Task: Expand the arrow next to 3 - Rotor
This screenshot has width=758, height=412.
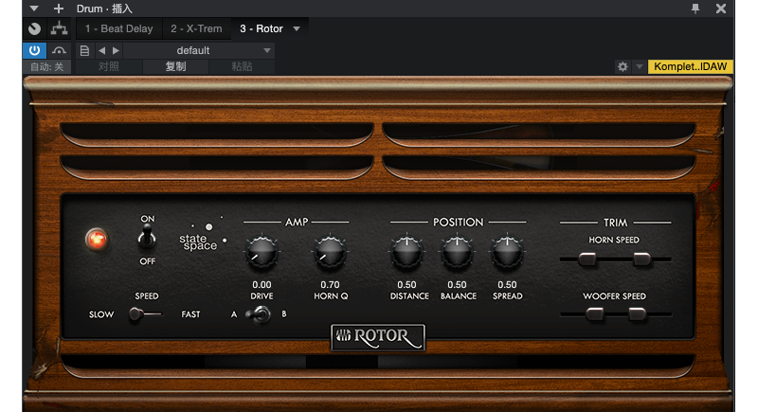Action: [x=297, y=29]
